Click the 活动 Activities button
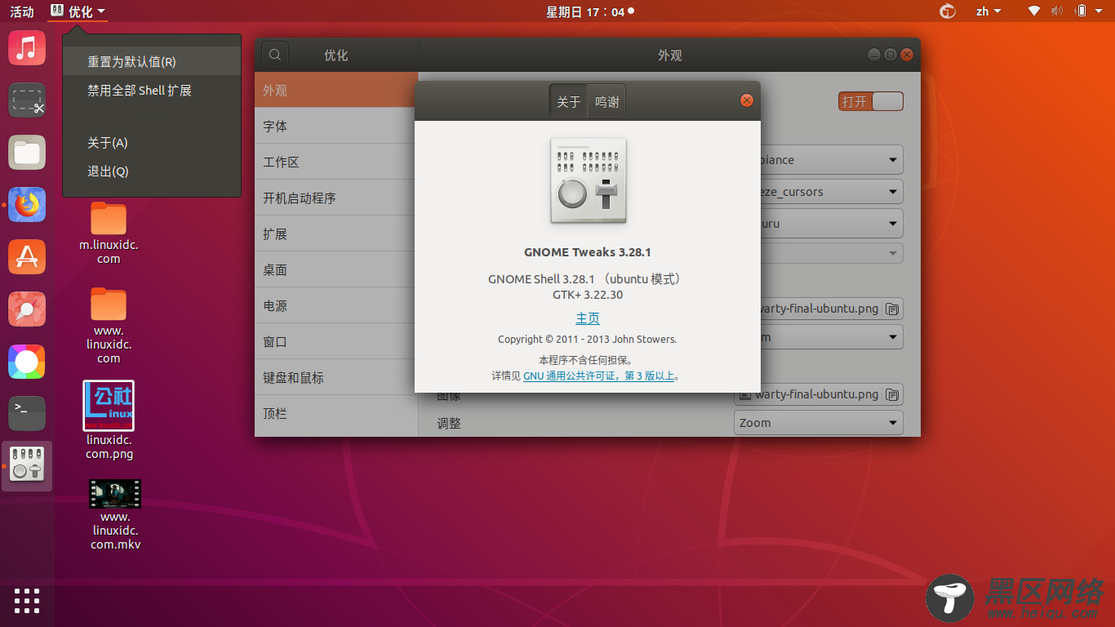Viewport: 1115px width, 627px height. pyautogui.click(x=22, y=11)
